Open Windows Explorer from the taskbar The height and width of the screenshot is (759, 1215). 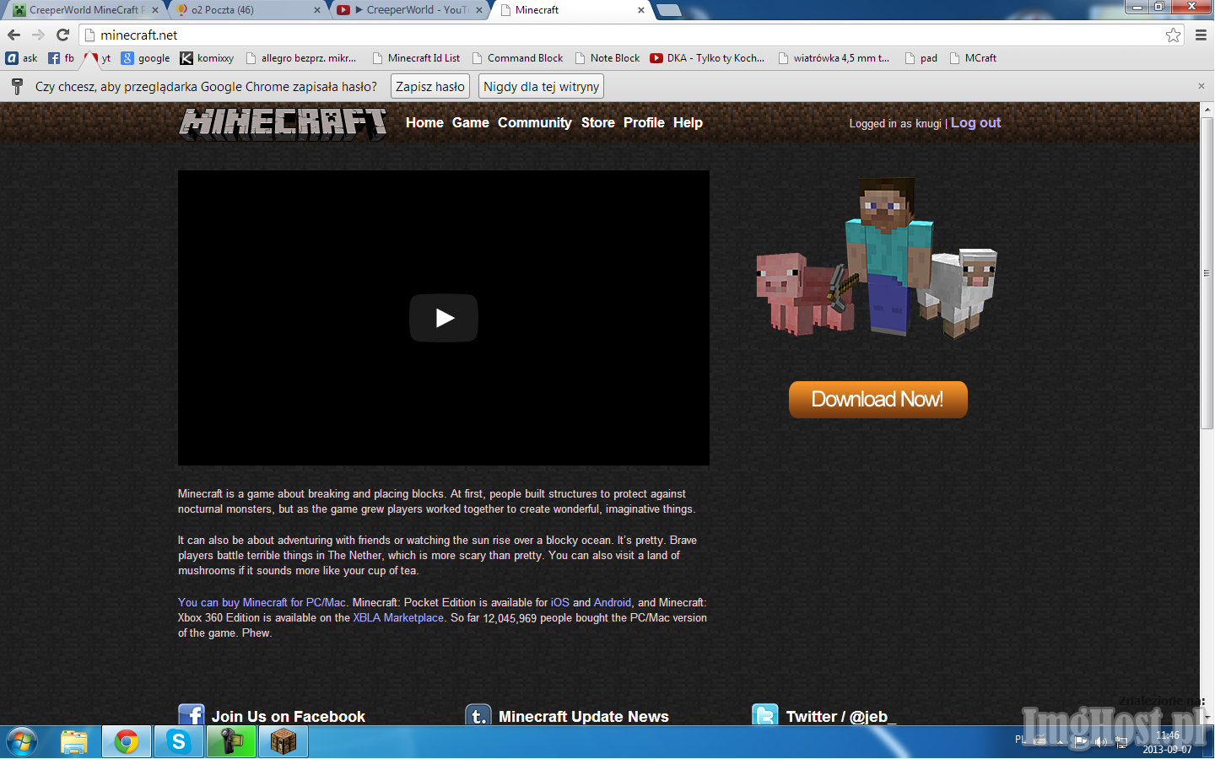(x=74, y=742)
